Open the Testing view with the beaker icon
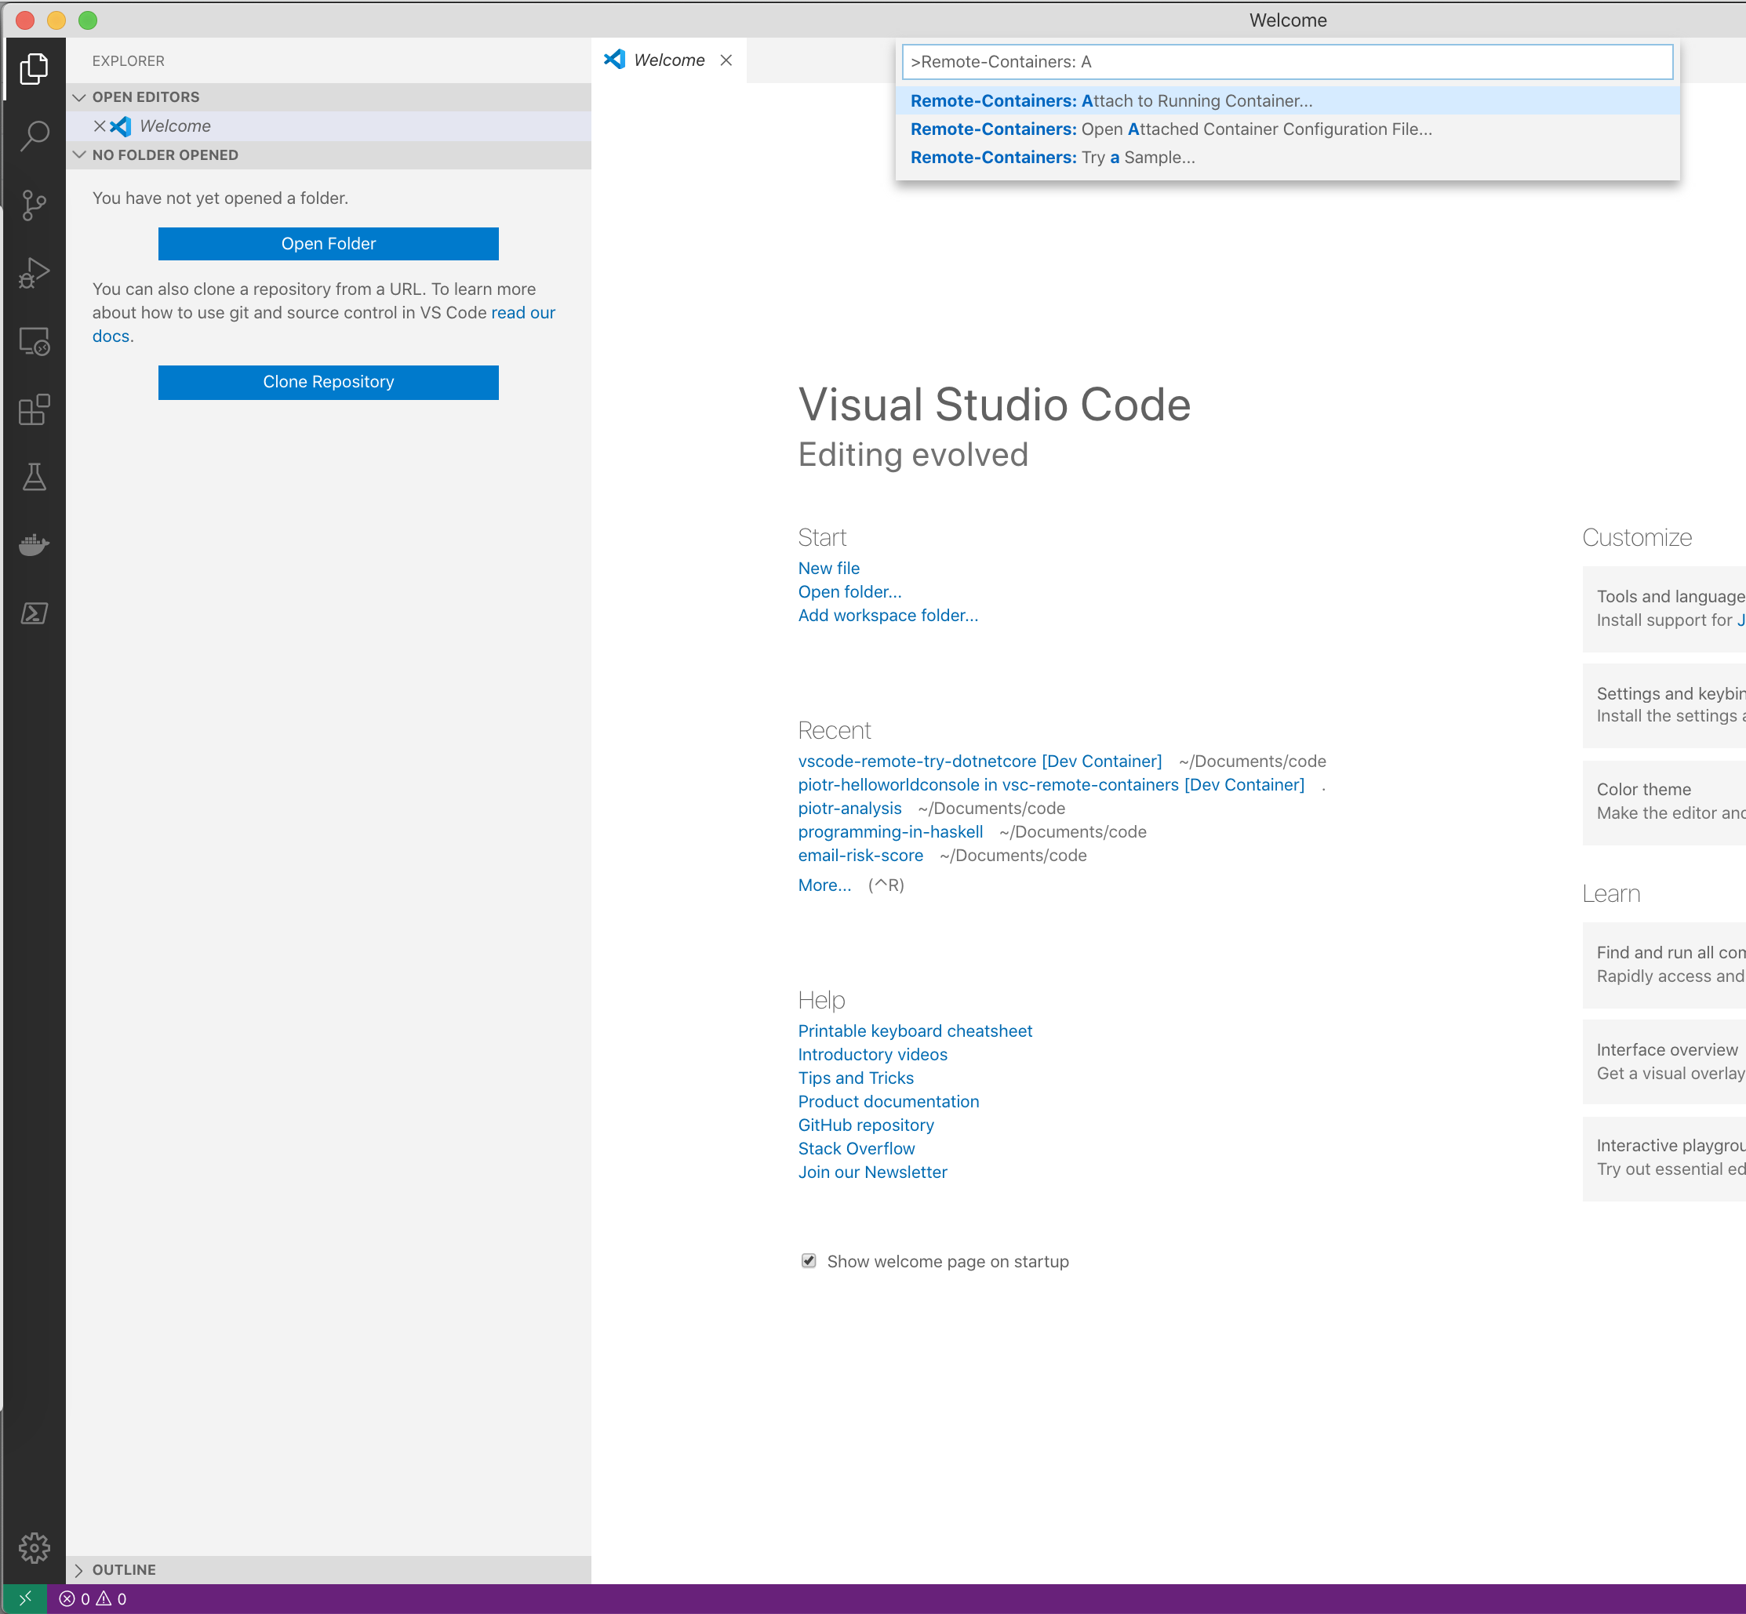 (x=35, y=477)
